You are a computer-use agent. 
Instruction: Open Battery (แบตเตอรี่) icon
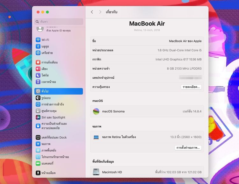[38, 163]
